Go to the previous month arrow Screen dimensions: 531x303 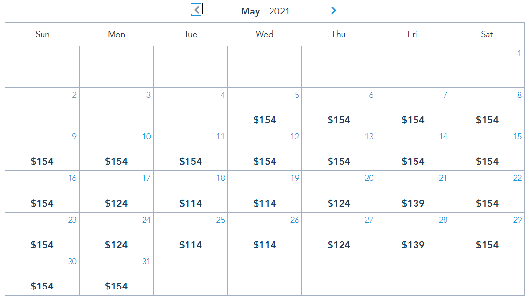(x=197, y=10)
